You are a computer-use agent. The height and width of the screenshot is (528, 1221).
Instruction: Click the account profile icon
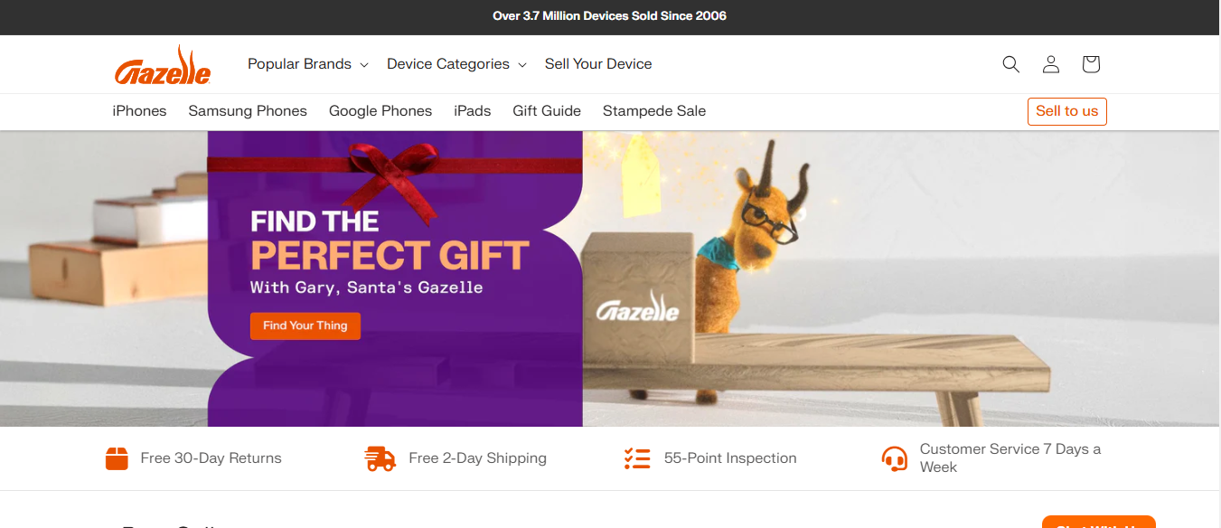click(x=1050, y=64)
